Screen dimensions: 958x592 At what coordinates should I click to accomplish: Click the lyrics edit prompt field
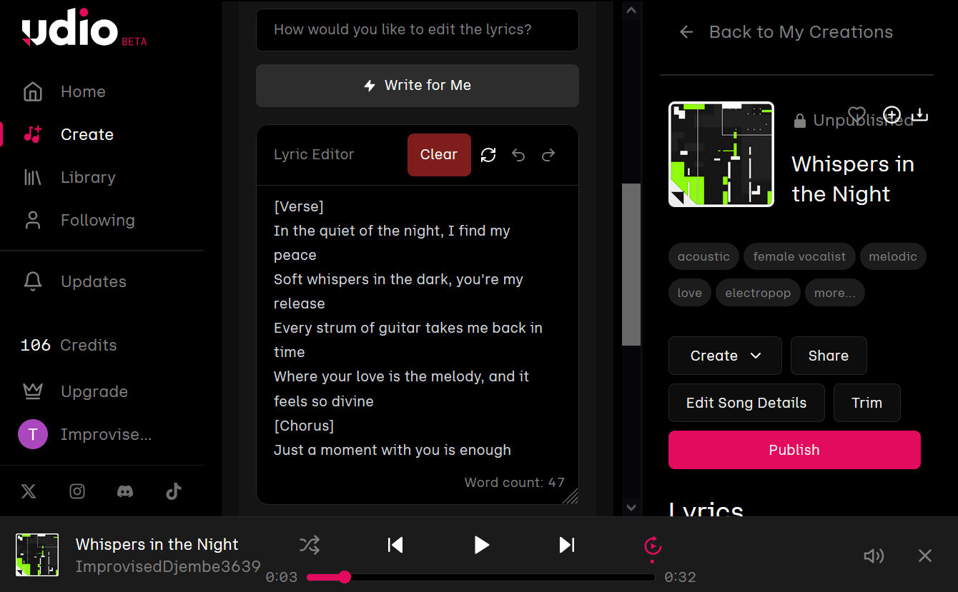tap(418, 30)
